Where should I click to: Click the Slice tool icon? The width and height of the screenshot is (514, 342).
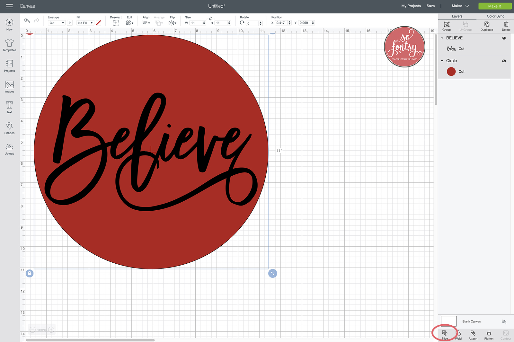point(445,333)
